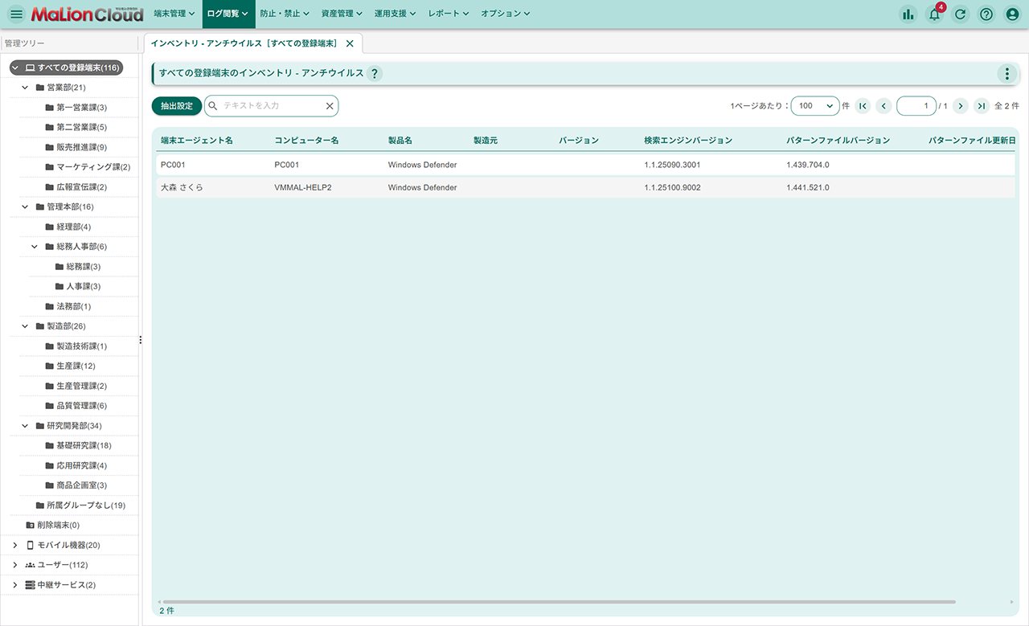Viewport: 1029px width, 626px height.
Task: Click the three-dot options menu icon
Action: point(1006,74)
